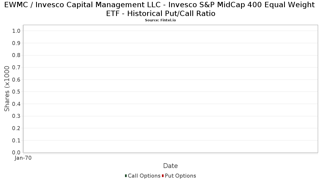The image size is (321, 180).
Task: Select the 0.1 y-axis tick label
Action: pyautogui.click(x=16, y=141)
